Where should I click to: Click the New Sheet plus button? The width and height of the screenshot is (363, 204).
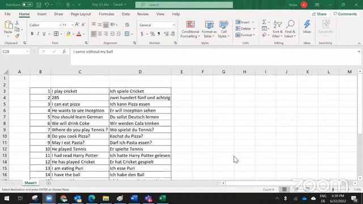coord(48,183)
